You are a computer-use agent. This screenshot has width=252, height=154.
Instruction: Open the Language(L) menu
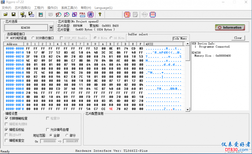pos(103,8)
